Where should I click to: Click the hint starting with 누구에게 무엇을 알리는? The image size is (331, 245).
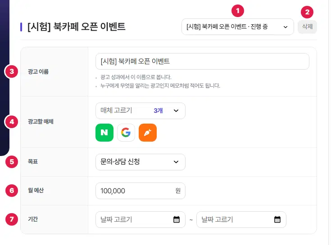(160, 86)
